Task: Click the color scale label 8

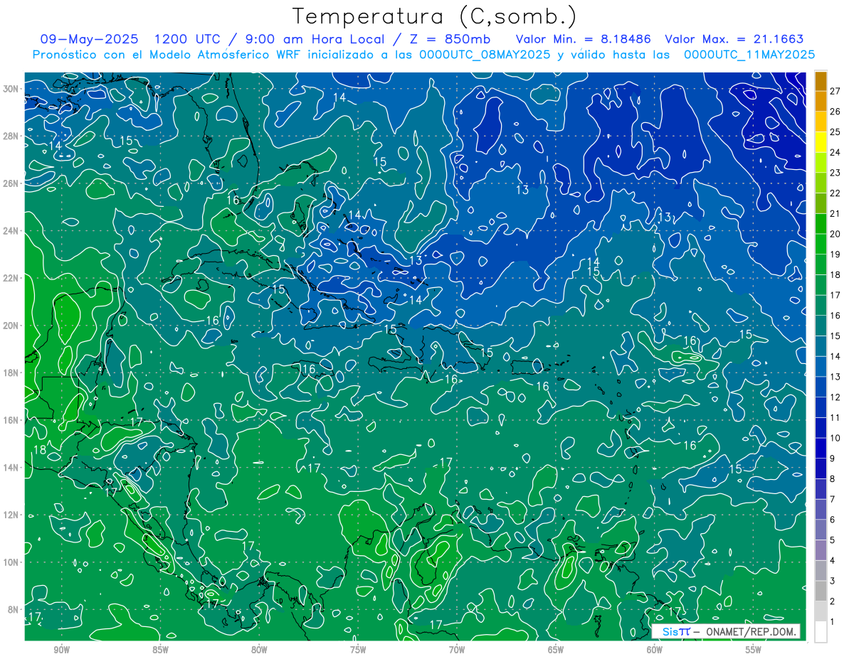Action: click(833, 478)
